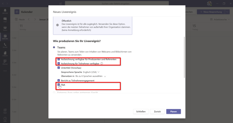Click the Schließen button

(141, 112)
